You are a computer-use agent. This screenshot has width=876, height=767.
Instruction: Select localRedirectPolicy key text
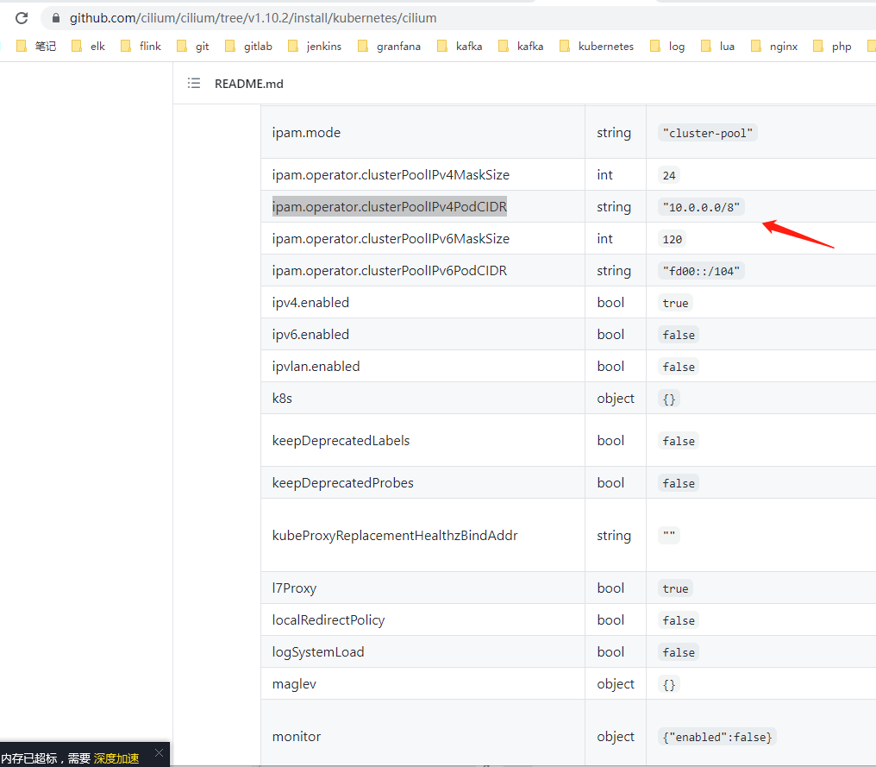328,620
